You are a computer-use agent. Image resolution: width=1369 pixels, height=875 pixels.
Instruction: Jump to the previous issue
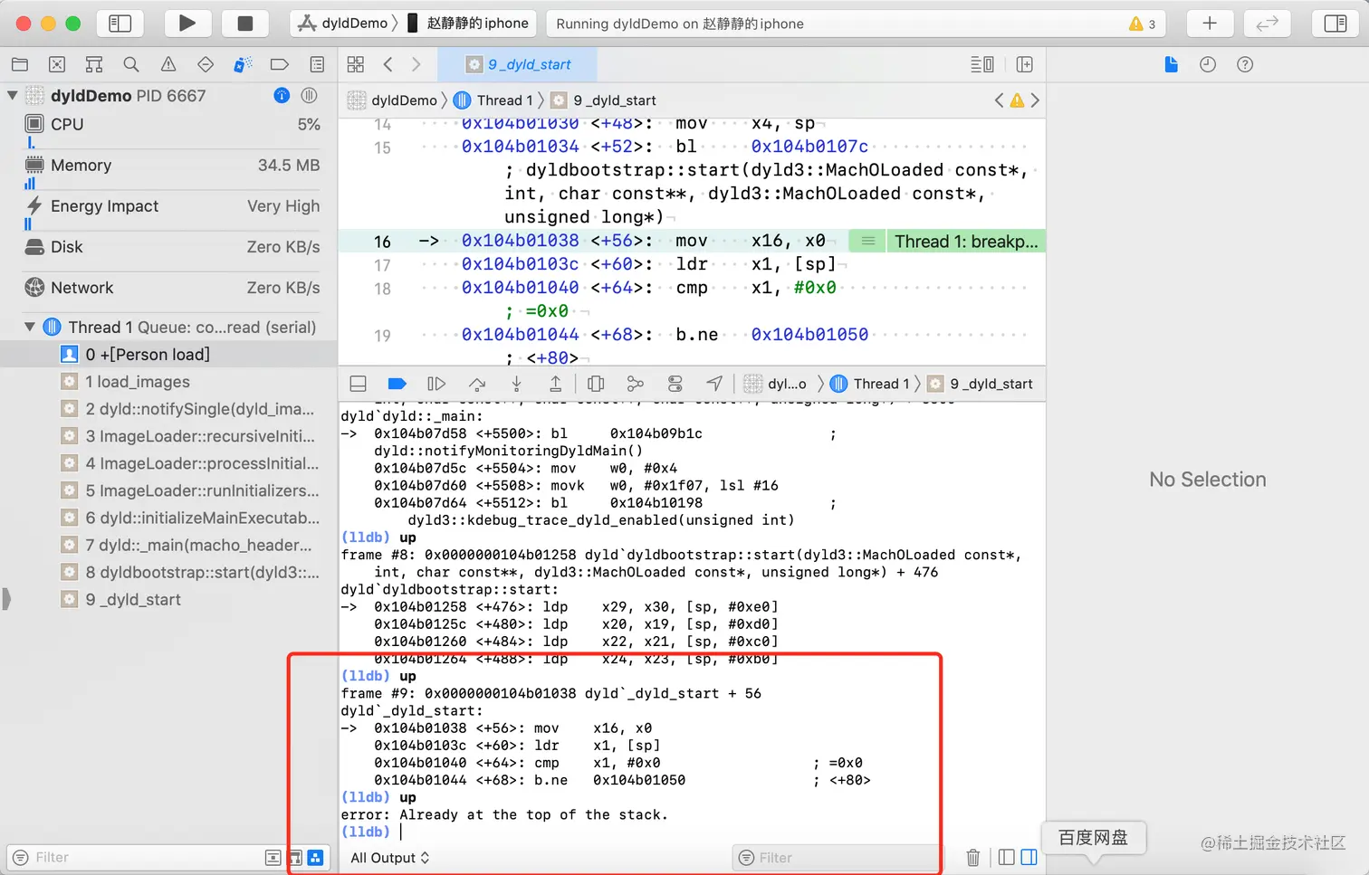point(999,100)
